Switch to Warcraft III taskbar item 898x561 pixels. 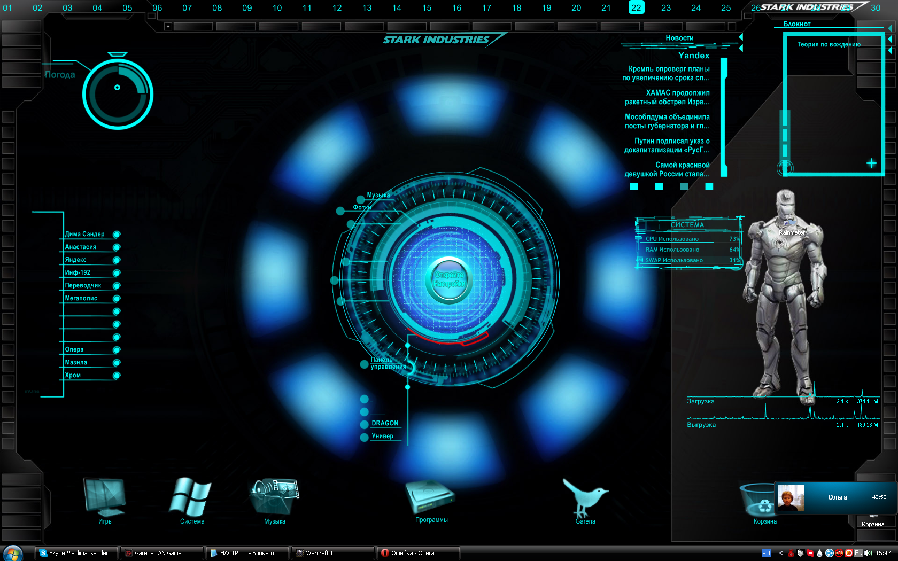pos(333,553)
